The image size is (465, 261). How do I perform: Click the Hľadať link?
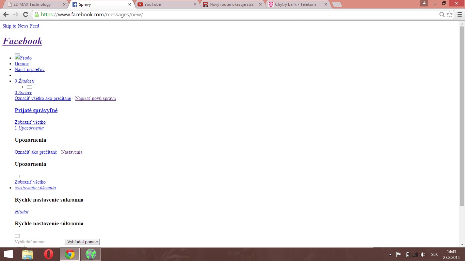[22, 212]
